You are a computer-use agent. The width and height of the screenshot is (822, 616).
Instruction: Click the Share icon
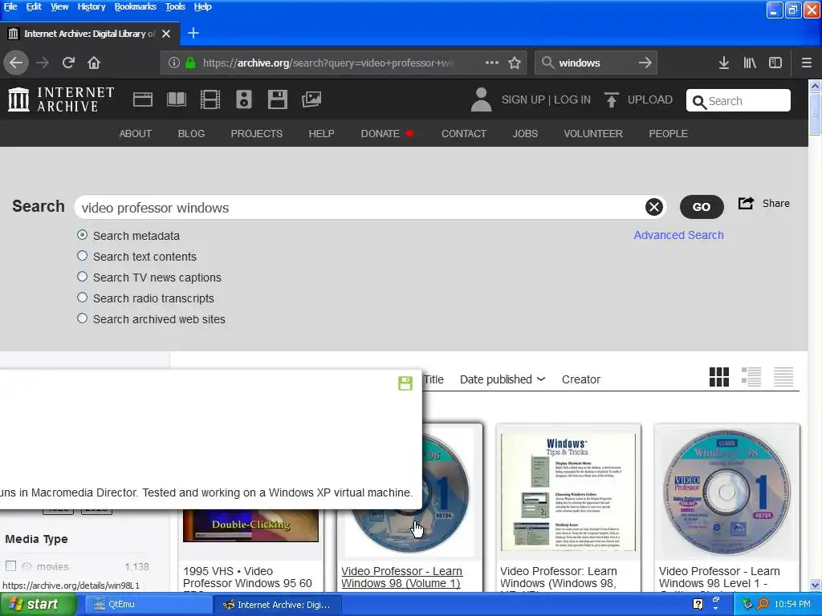click(x=746, y=203)
